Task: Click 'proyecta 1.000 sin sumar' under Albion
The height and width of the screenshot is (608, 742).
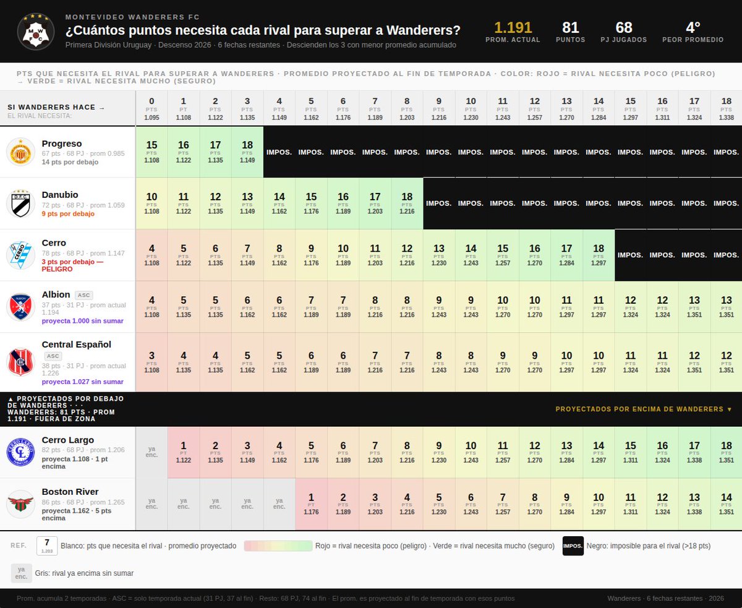Action: pyautogui.click(x=82, y=321)
